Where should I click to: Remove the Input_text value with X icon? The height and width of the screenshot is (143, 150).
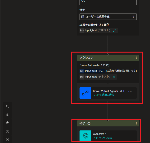(114, 77)
